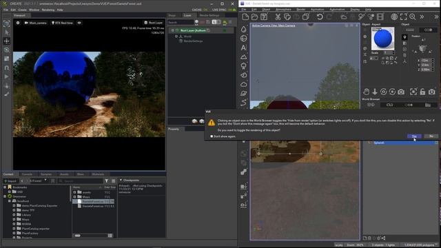Switch to the Console tab

pos(27,174)
